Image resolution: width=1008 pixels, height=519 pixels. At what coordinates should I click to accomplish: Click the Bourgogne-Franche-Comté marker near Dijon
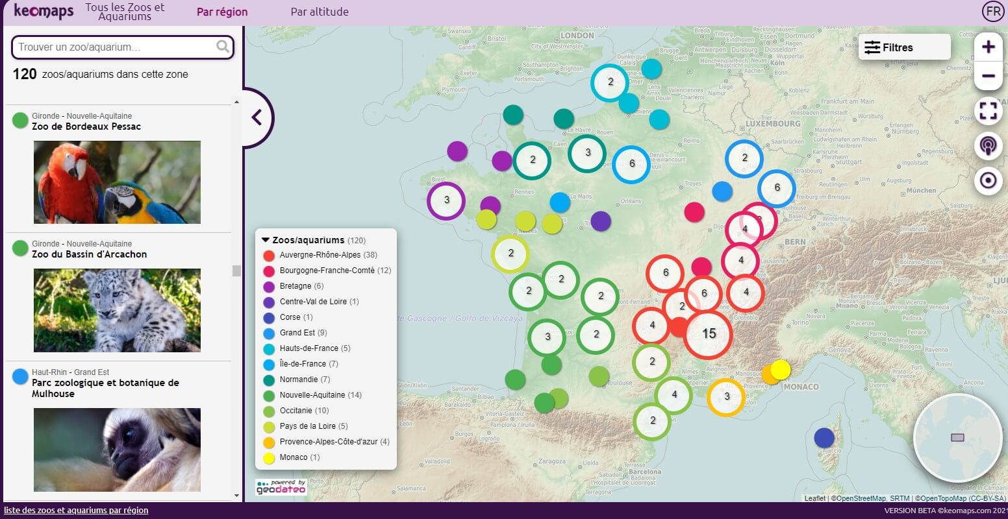694,211
